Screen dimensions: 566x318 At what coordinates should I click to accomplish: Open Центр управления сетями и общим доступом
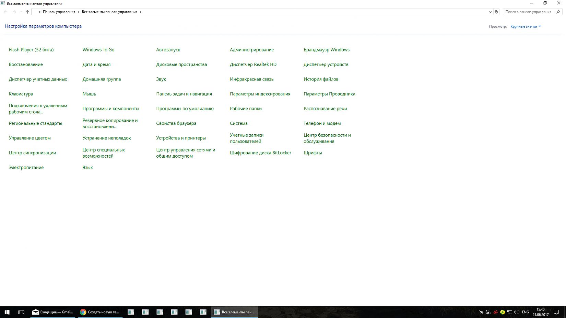pos(186,153)
